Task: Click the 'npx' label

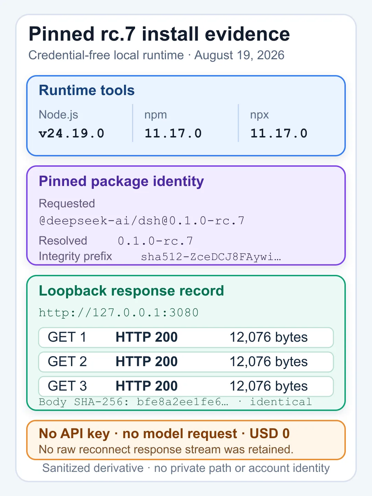Action: point(259,115)
